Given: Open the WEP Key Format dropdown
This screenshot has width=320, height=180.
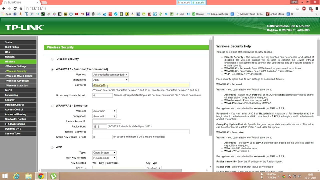Looking at the screenshot, I should (104, 158).
